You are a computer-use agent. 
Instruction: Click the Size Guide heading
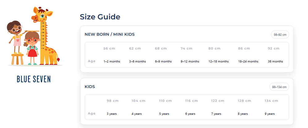100,17
